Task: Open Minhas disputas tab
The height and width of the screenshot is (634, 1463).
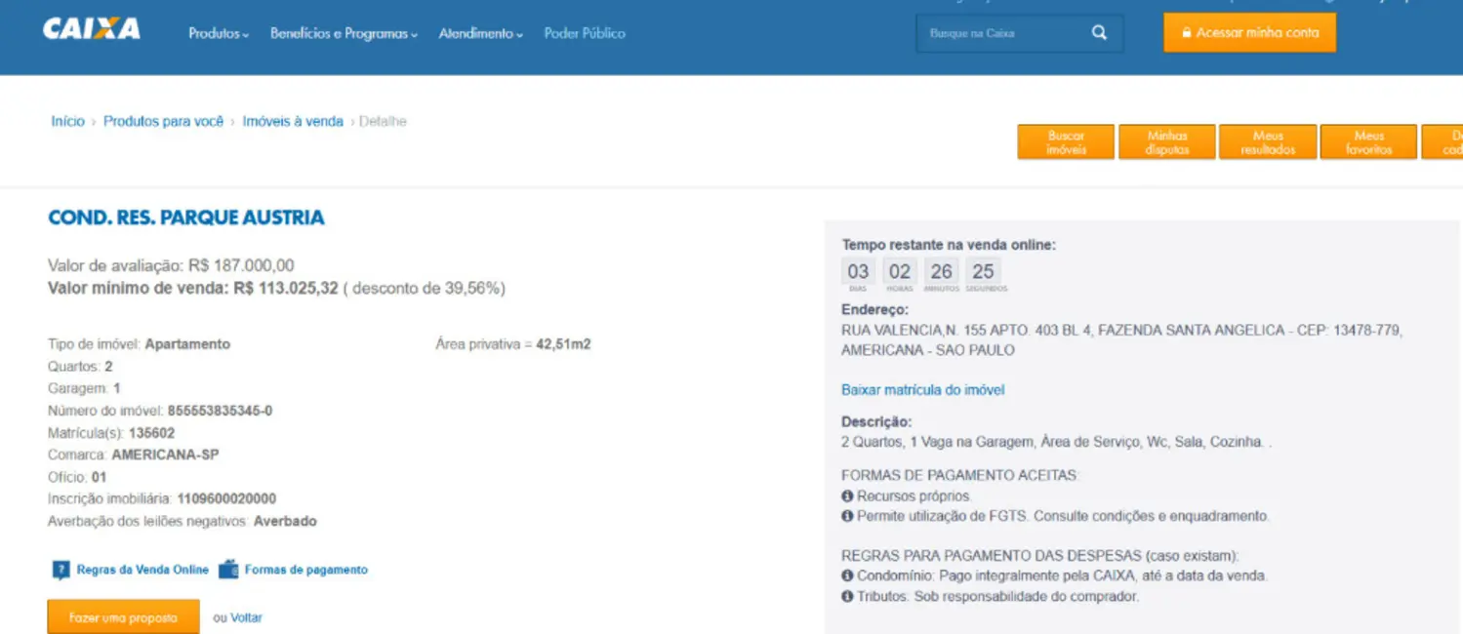Action: pyautogui.click(x=1167, y=142)
